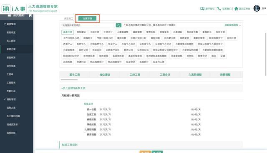Open 薪资方案 in the sidebar
The width and height of the screenshot is (267, 153).
pos(11,49)
